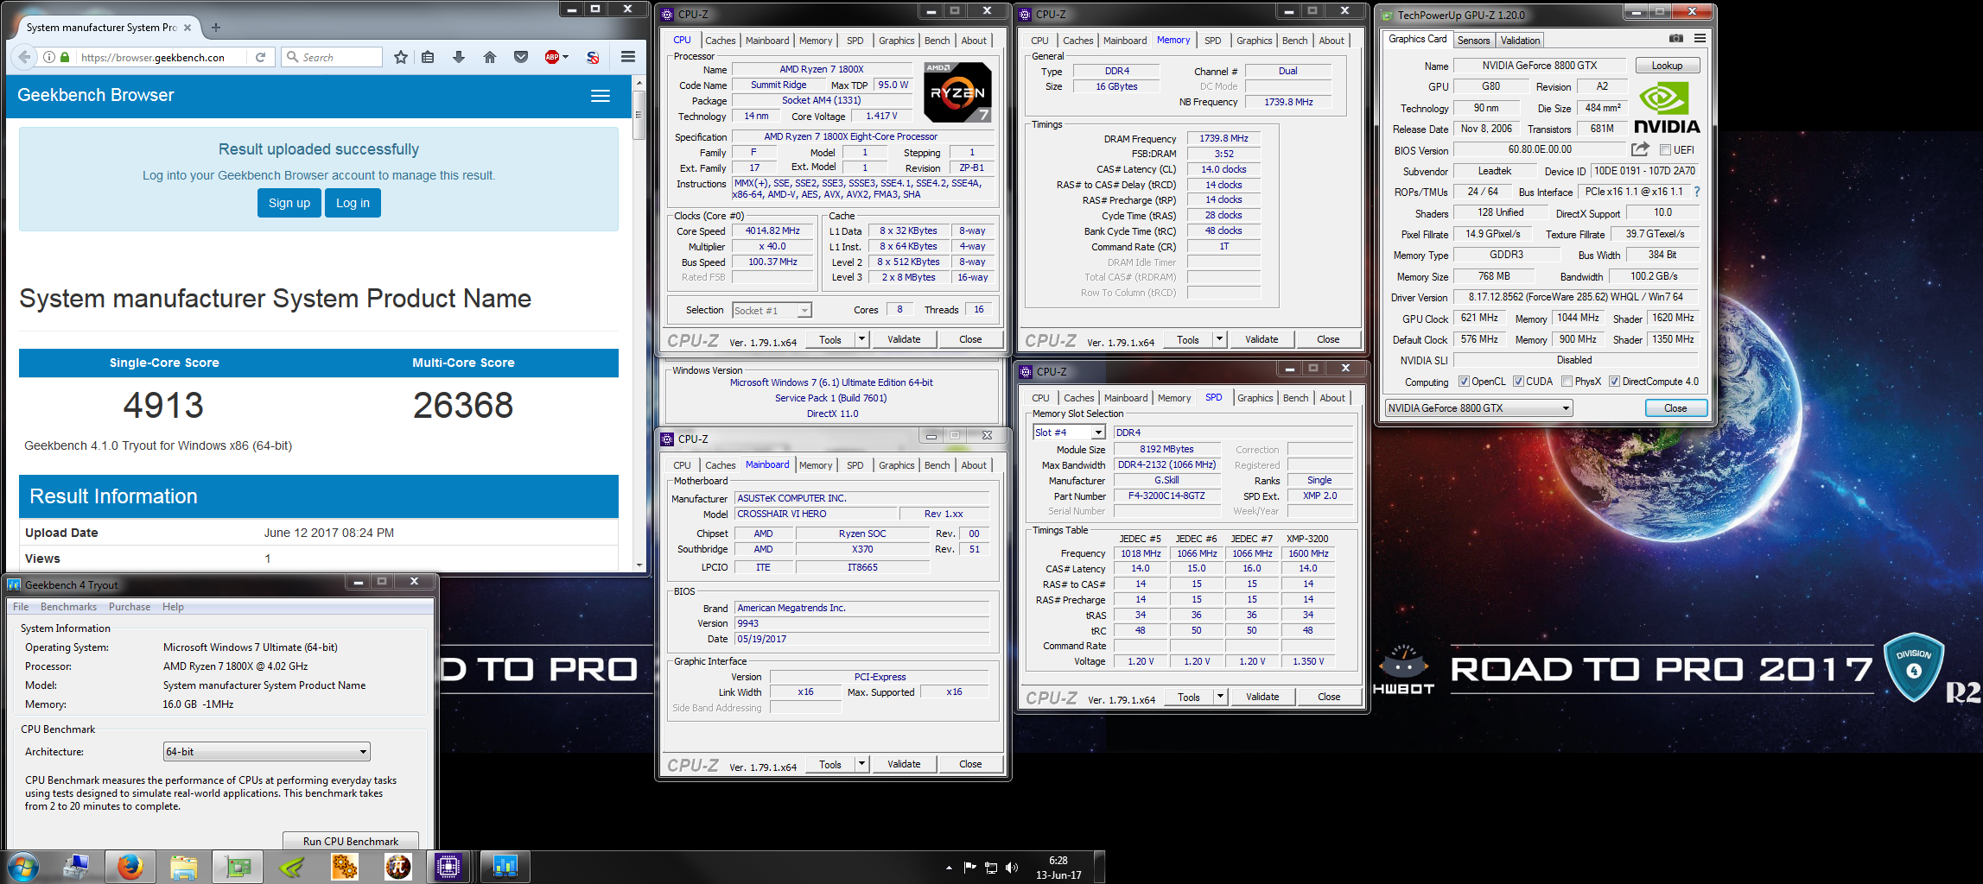Viewport: 1983px width, 884px height.
Task: Click Sign up button on Geekbench Browser
Action: tap(289, 204)
